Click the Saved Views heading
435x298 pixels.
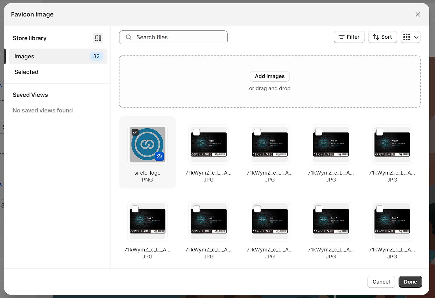coord(30,95)
